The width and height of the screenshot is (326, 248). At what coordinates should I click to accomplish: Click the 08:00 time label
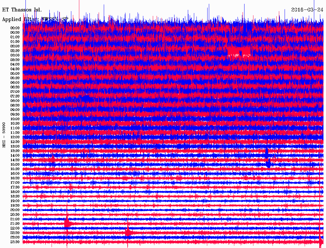coord(15,101)
